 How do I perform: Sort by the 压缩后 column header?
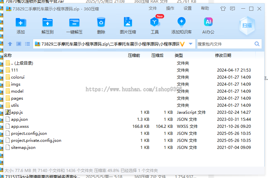pyautogui.click(x=157, y=56)
